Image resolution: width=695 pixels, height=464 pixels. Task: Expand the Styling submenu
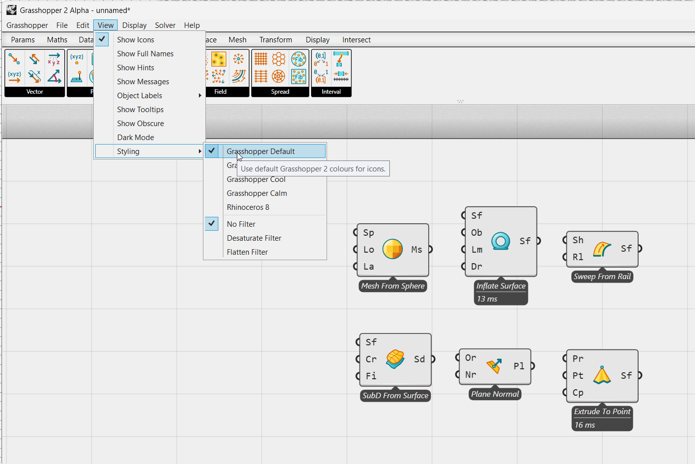click(x=150, y=151)
